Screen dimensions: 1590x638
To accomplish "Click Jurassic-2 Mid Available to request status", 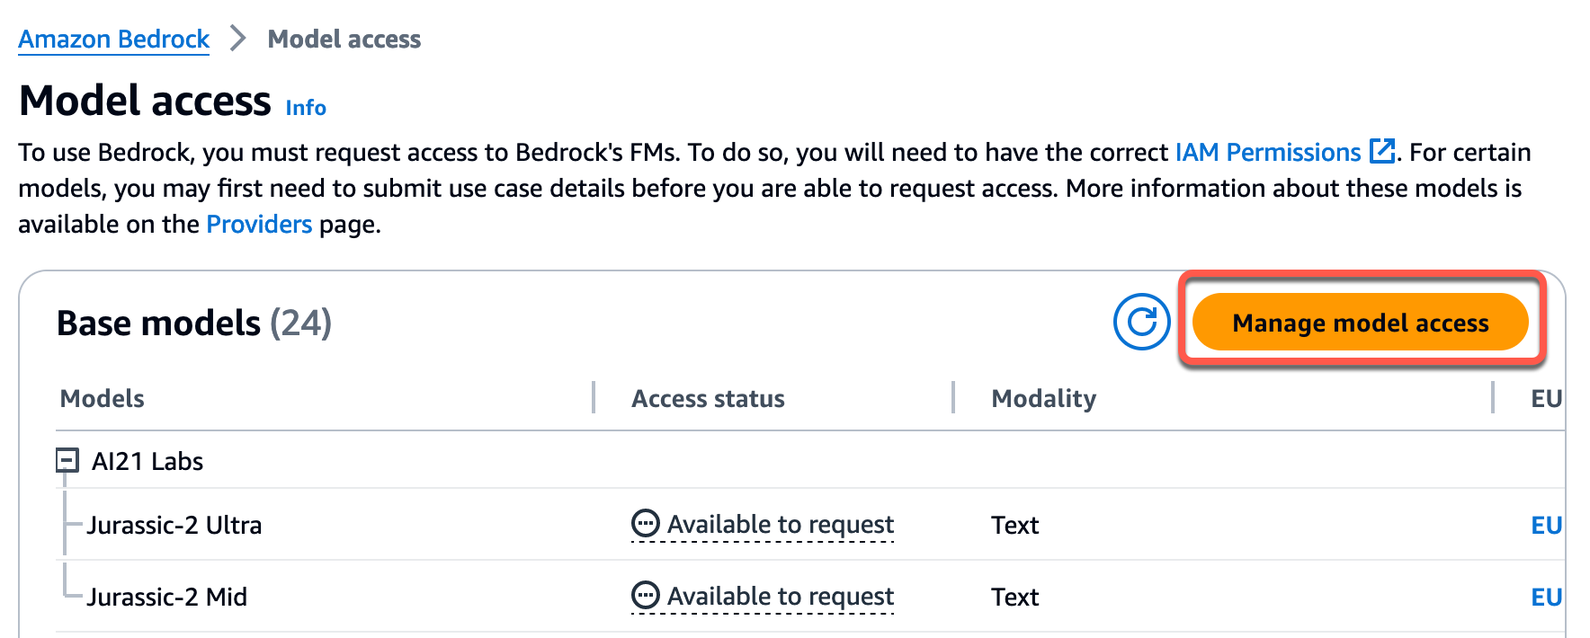I will pyautogui.click(x=780, y=596).
